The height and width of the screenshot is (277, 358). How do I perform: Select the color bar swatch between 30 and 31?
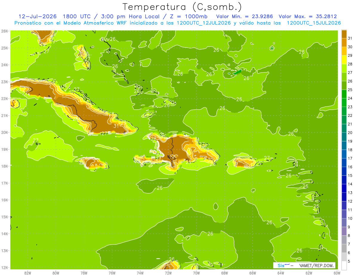click(344, 42)
